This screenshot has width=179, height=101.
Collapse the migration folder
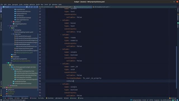pos(11,34)
